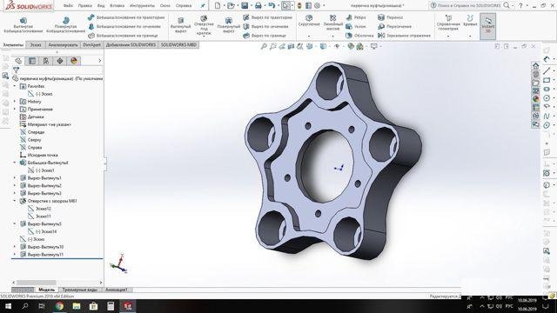Toggle the Instant 3D button
Screen dimensions: 557x313
point(487,26)
